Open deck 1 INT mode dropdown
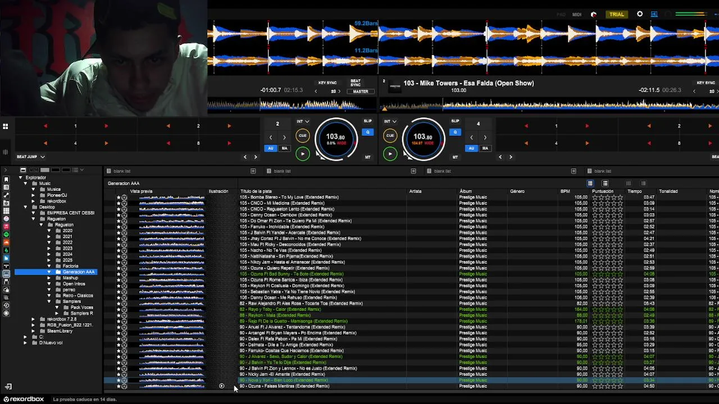Image resolution: width=719 pixels, height=404 pixels. pyautogui.click(x=303, y=121)
